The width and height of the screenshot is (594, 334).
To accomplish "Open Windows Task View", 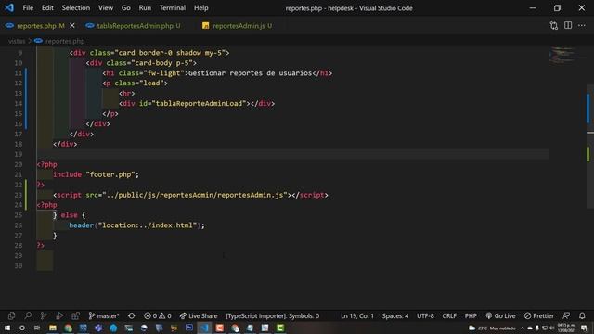I will coord(37,328).
